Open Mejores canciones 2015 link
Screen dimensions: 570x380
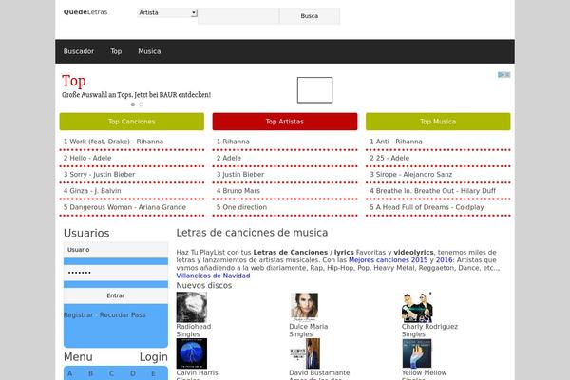coord(388,260)
